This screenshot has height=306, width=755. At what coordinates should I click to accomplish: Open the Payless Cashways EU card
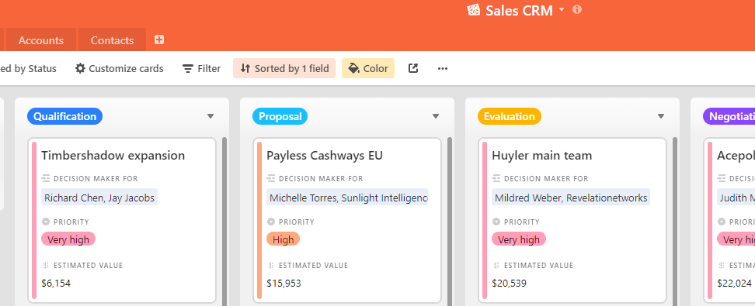click(x=347, y=221)
